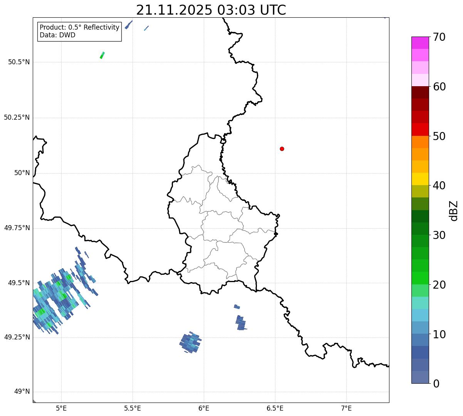Click the magenta top colorbar segment
463x416 pixels.
420,43
